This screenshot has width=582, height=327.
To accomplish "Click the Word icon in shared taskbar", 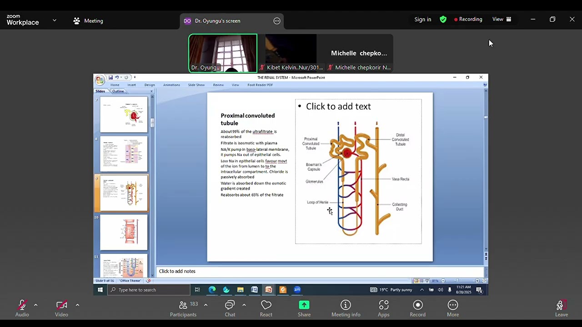I will 255,290.
